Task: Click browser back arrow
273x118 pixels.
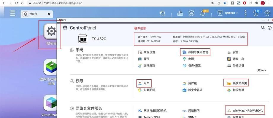Action: coord(4,3)
